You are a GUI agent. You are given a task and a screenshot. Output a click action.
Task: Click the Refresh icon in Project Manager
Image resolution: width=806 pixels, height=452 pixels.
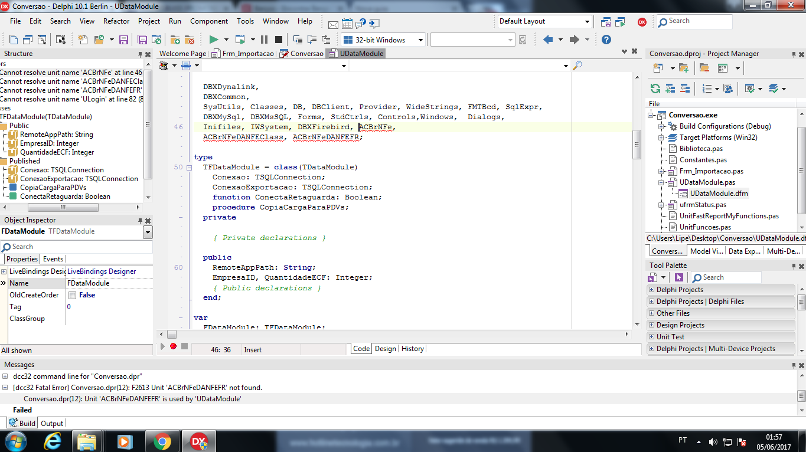pos(655,89)
